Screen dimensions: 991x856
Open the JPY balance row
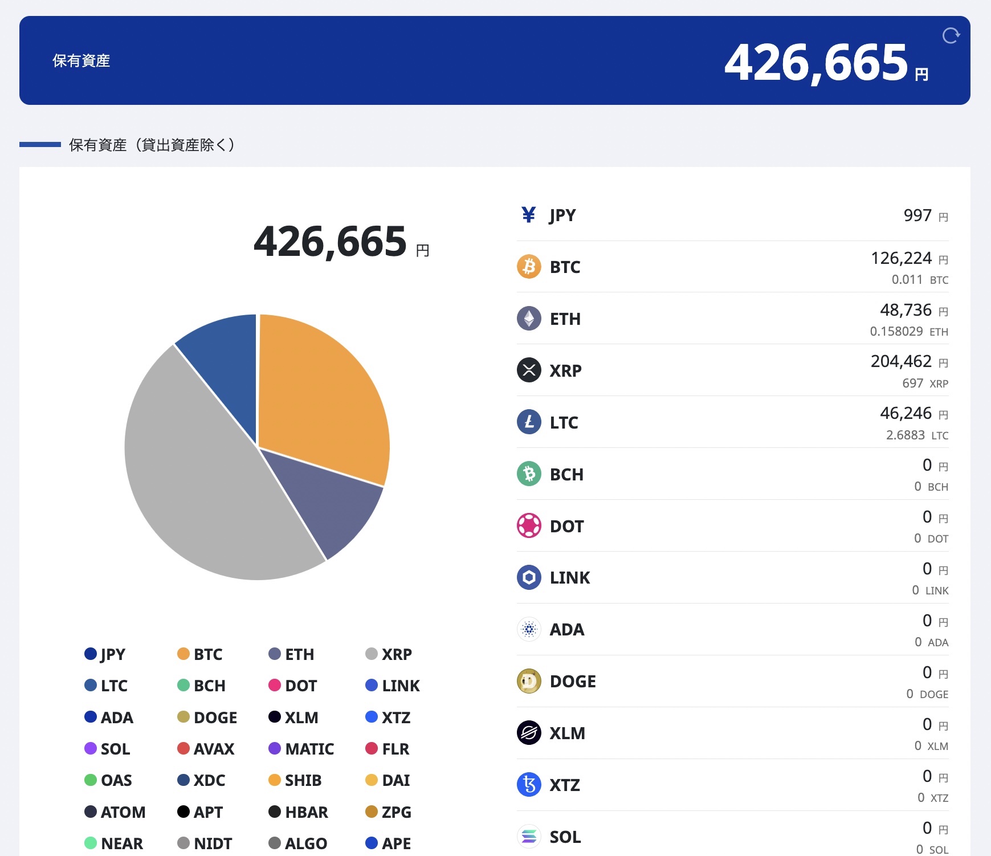(732, 215)
